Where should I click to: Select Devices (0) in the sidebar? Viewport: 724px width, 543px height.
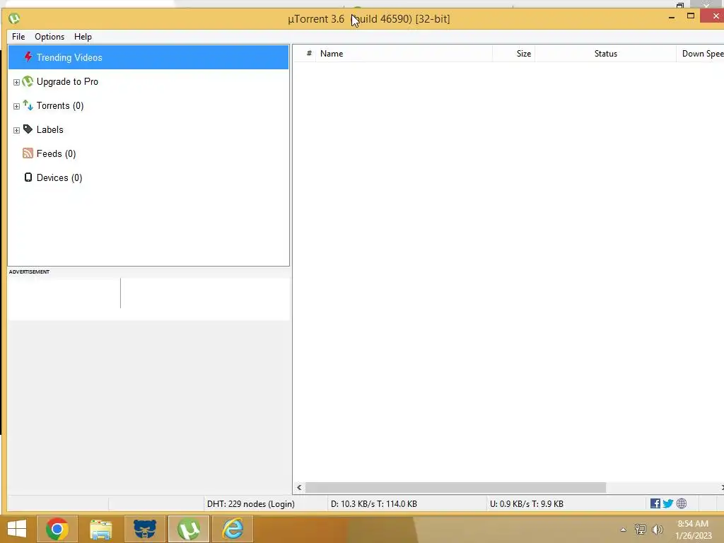pyautogui.click(x=59, y=177)
